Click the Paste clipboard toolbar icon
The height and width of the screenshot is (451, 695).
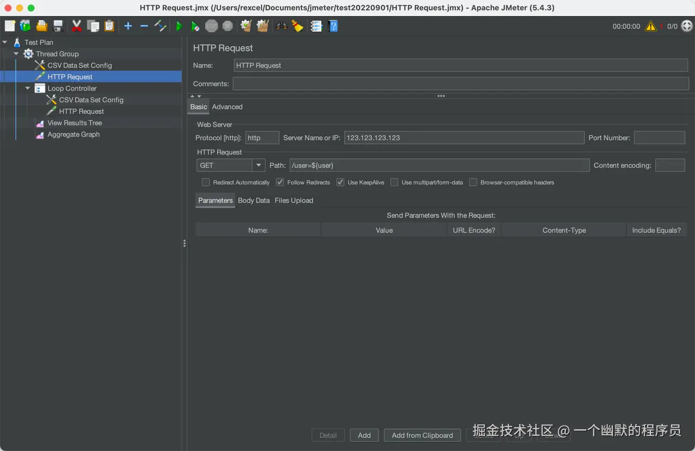coord(109,26)
